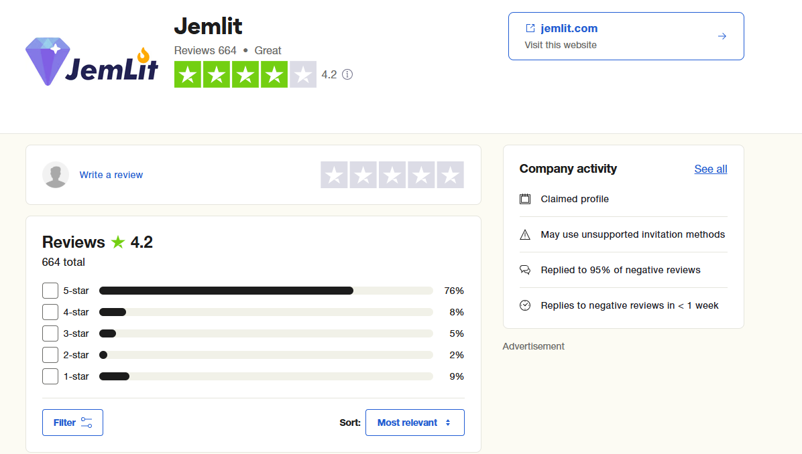Click the Claimed profile calendar icon
Image resolution: width=802 pixels, height=454 pixels.
coord(525,199)
